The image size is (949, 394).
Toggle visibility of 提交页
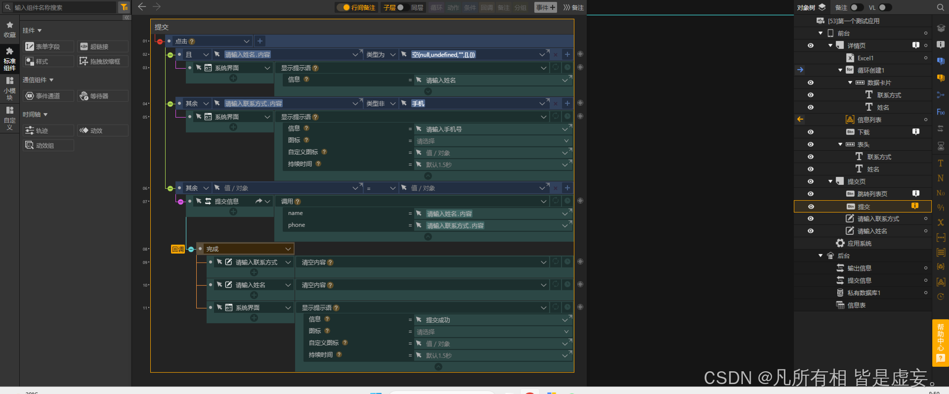pyautogui.click(x=811, y=181)
